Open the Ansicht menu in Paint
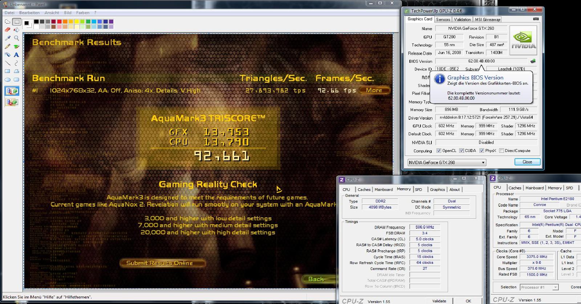This screenshot has height=304, width=581. 52,13
